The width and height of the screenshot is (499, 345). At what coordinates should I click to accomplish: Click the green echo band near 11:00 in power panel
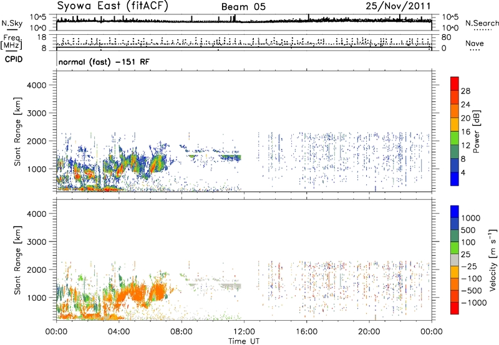click(231, 157)
